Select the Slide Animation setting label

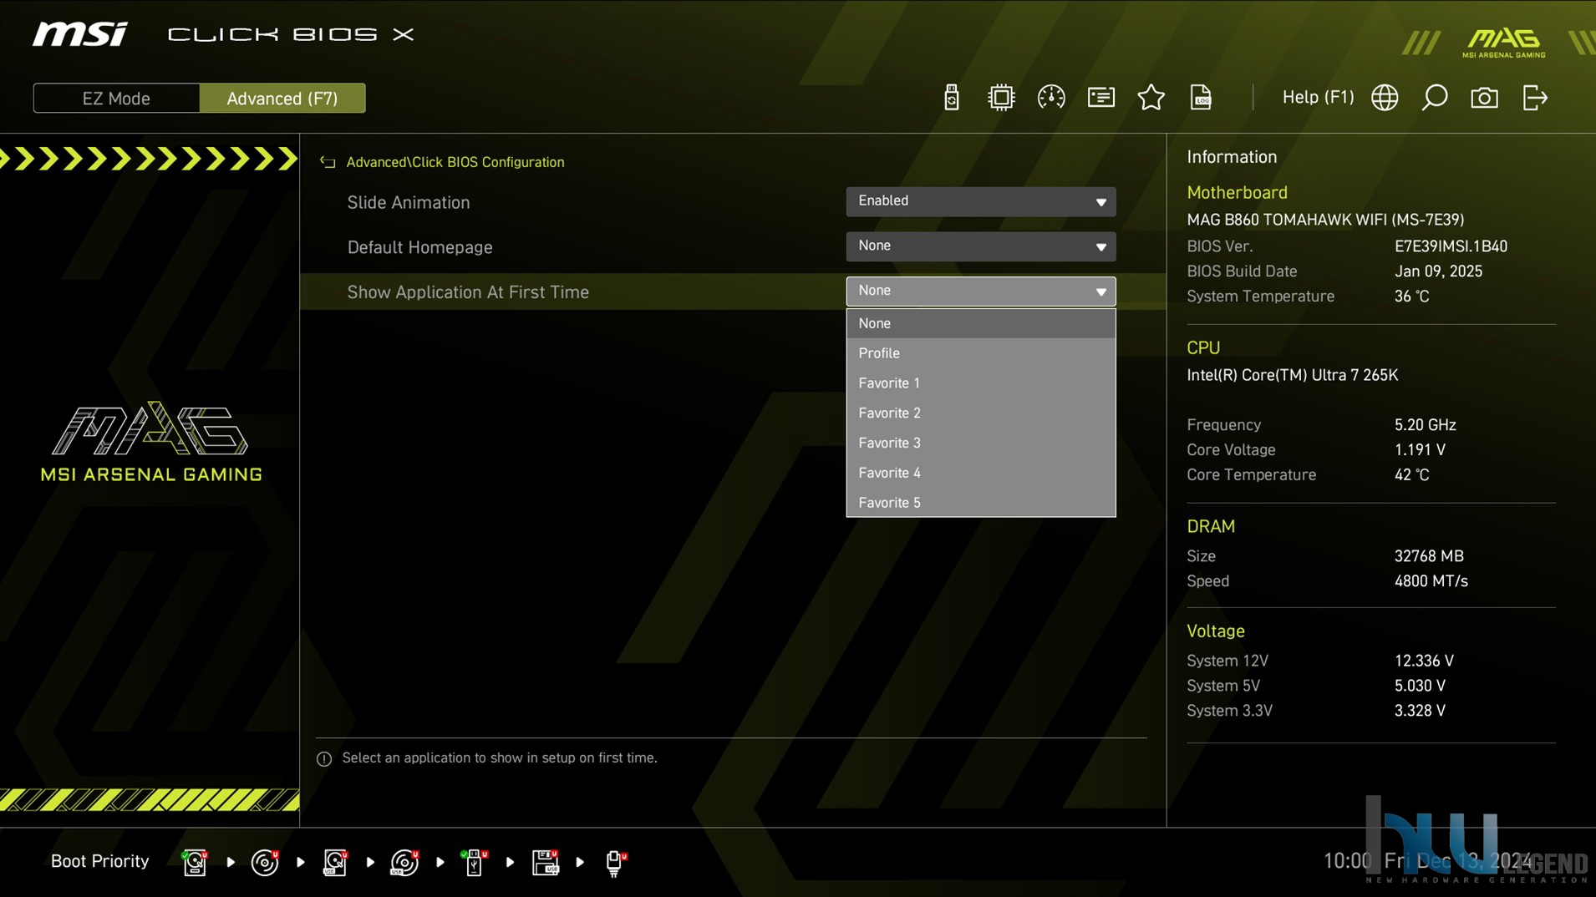tap(409, 202)
